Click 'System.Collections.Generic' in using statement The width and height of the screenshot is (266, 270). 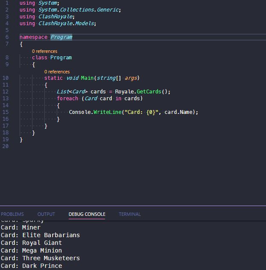(x=79, y=10)
